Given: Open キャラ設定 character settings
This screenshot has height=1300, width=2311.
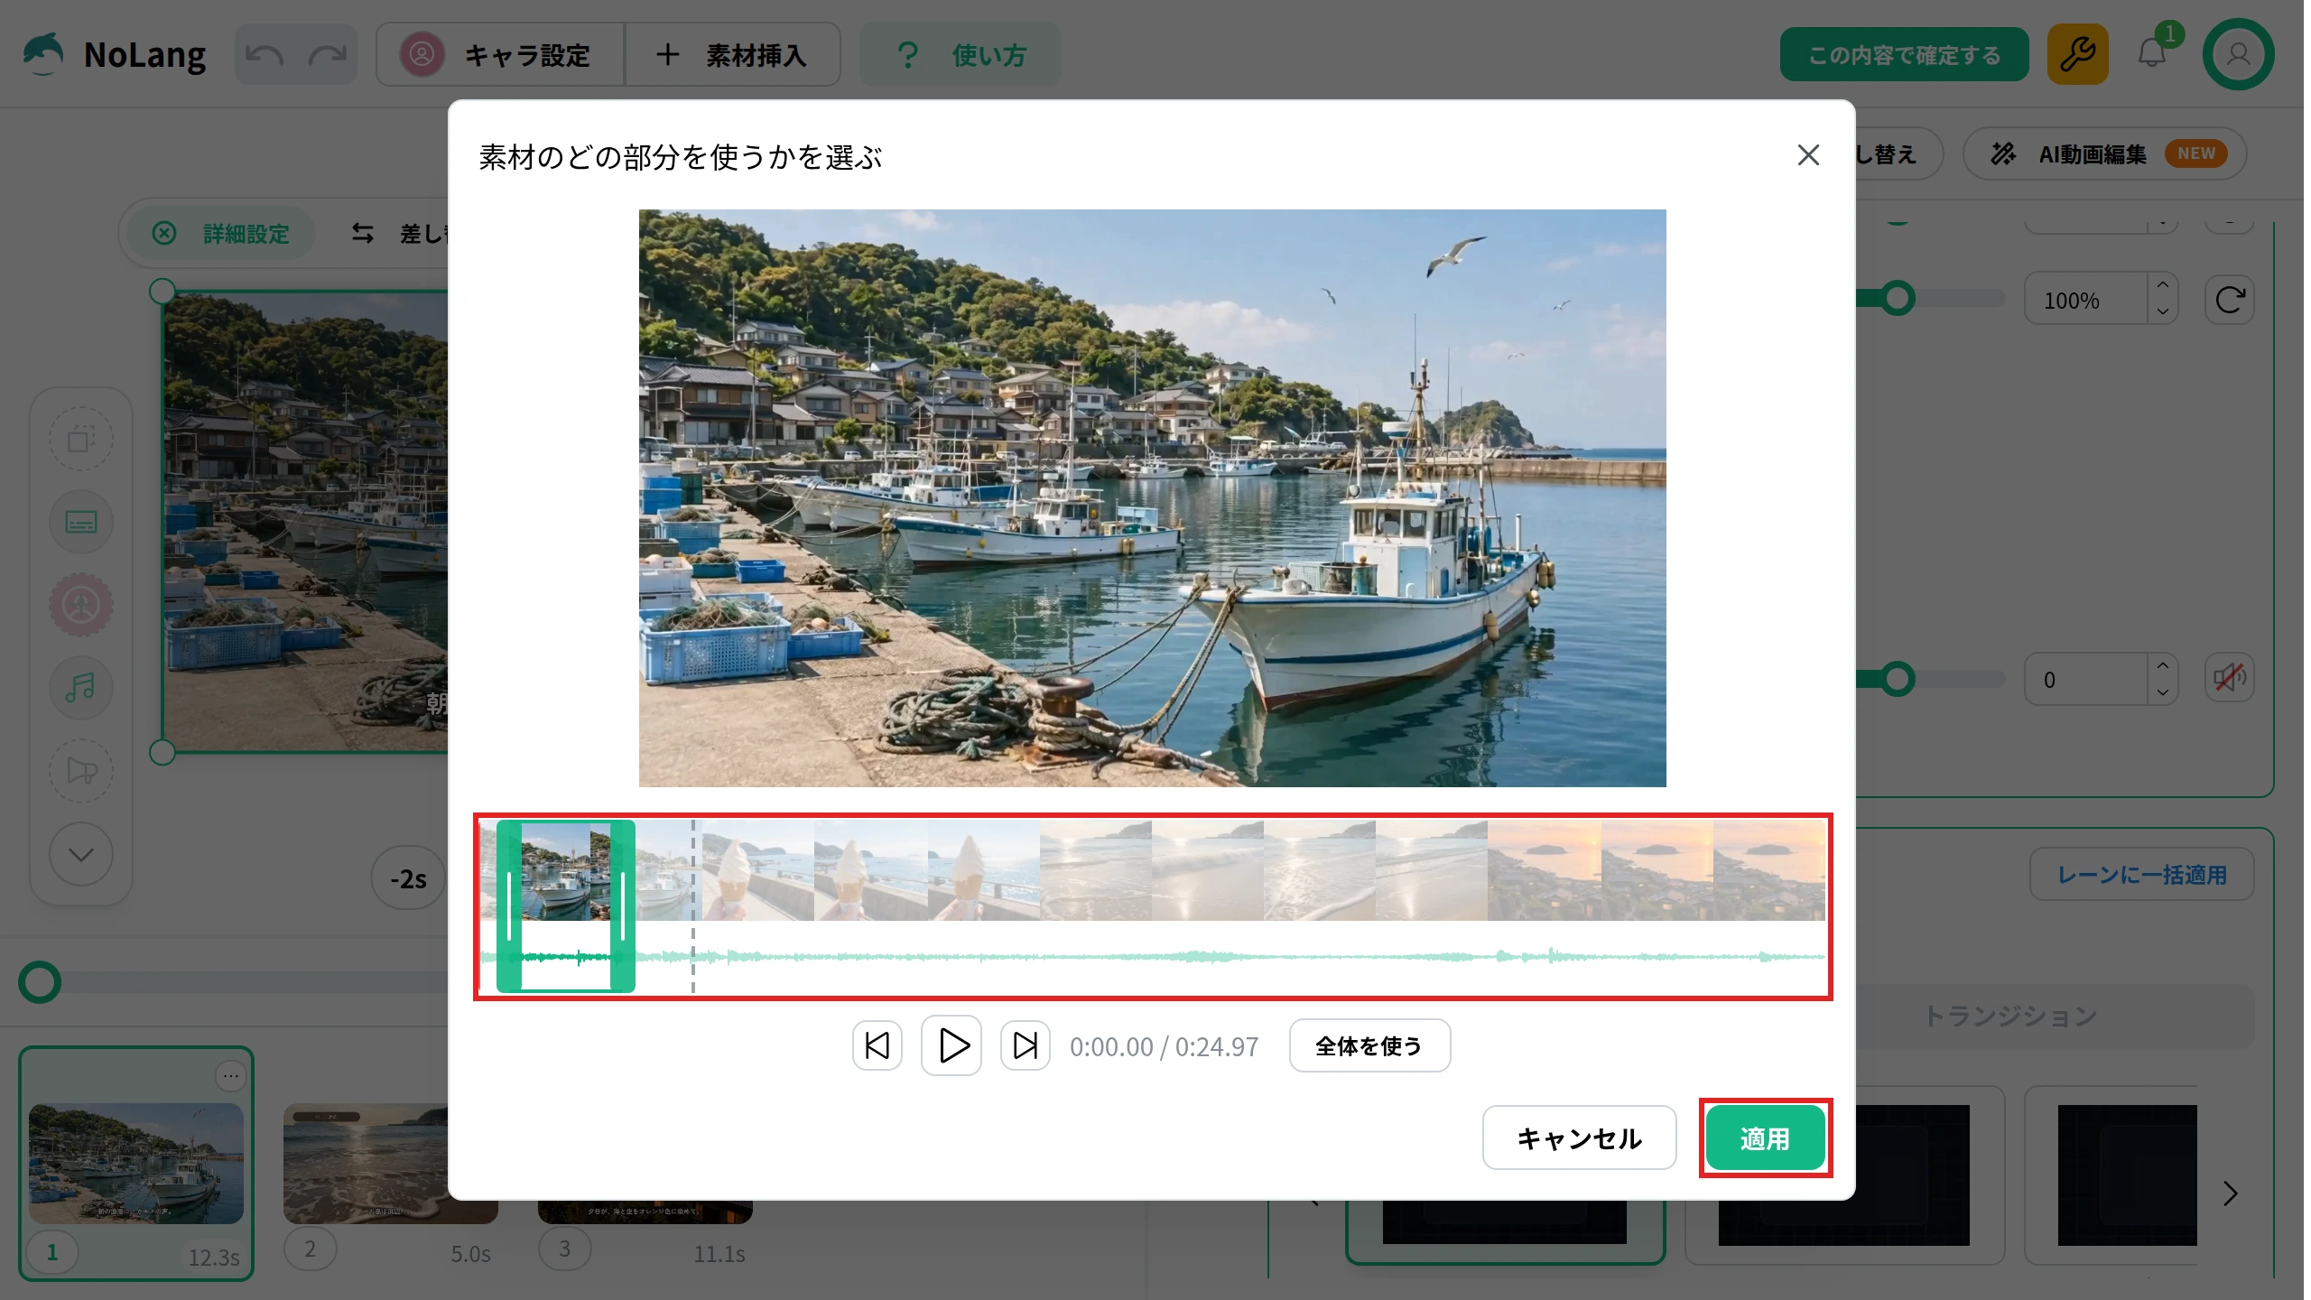Looking at the screenshot, I should (499, 55).
